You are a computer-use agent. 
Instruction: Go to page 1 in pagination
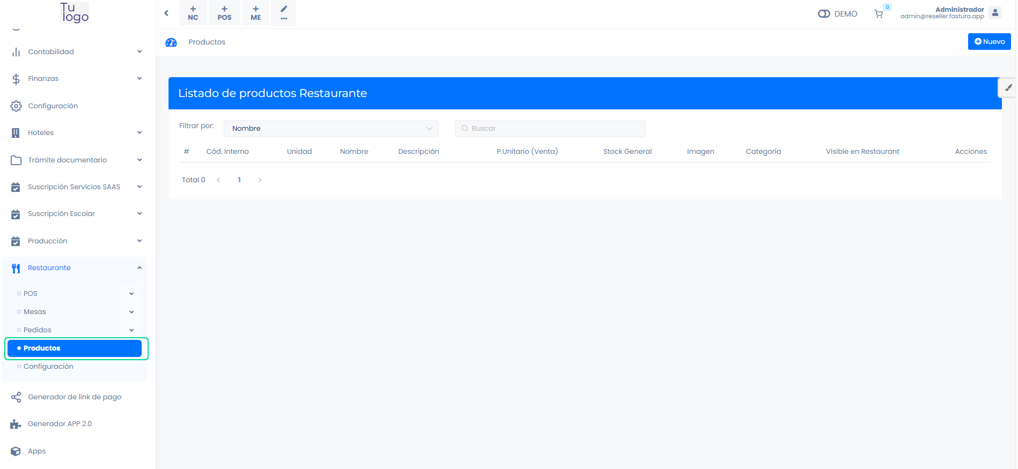239,180
